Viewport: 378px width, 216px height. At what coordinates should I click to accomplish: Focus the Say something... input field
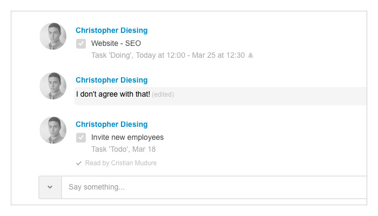pos(214,187)
